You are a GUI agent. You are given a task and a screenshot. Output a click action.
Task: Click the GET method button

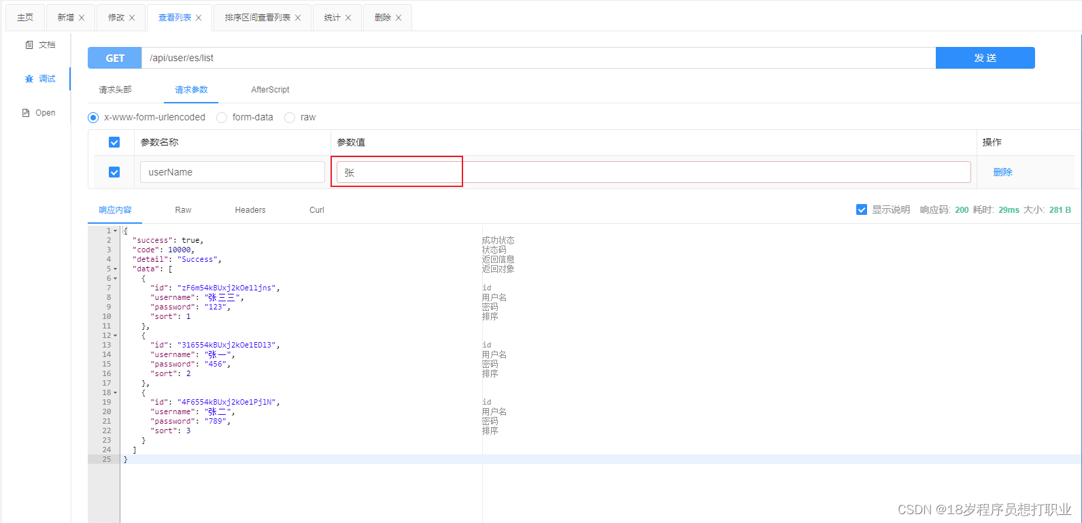point(115,58)
